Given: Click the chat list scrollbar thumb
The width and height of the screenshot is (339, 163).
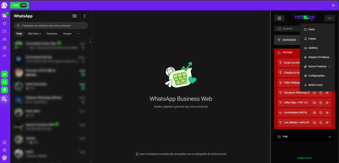Looking at the screenshot, I should (90, 41).
